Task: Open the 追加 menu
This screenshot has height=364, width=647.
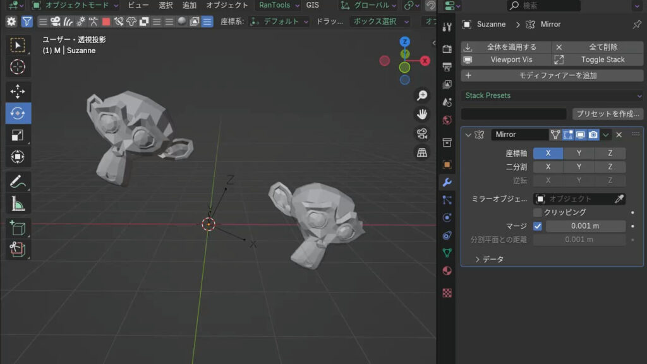Action: click(190, 5)
